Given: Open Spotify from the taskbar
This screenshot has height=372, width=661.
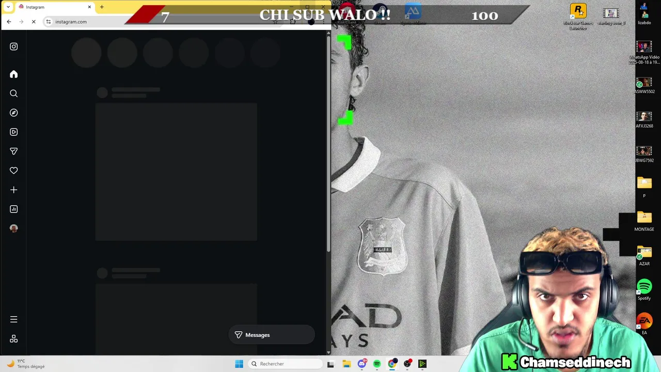Looking at the screenshot, I should pyautogui.click(x=377, y=364).
